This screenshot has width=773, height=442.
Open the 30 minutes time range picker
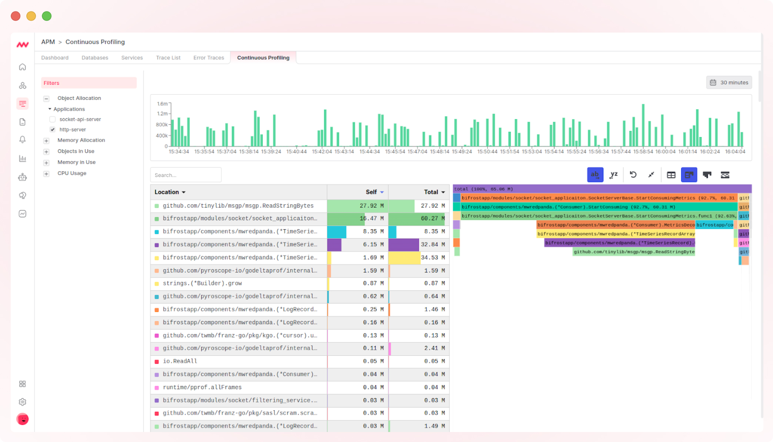729,82
